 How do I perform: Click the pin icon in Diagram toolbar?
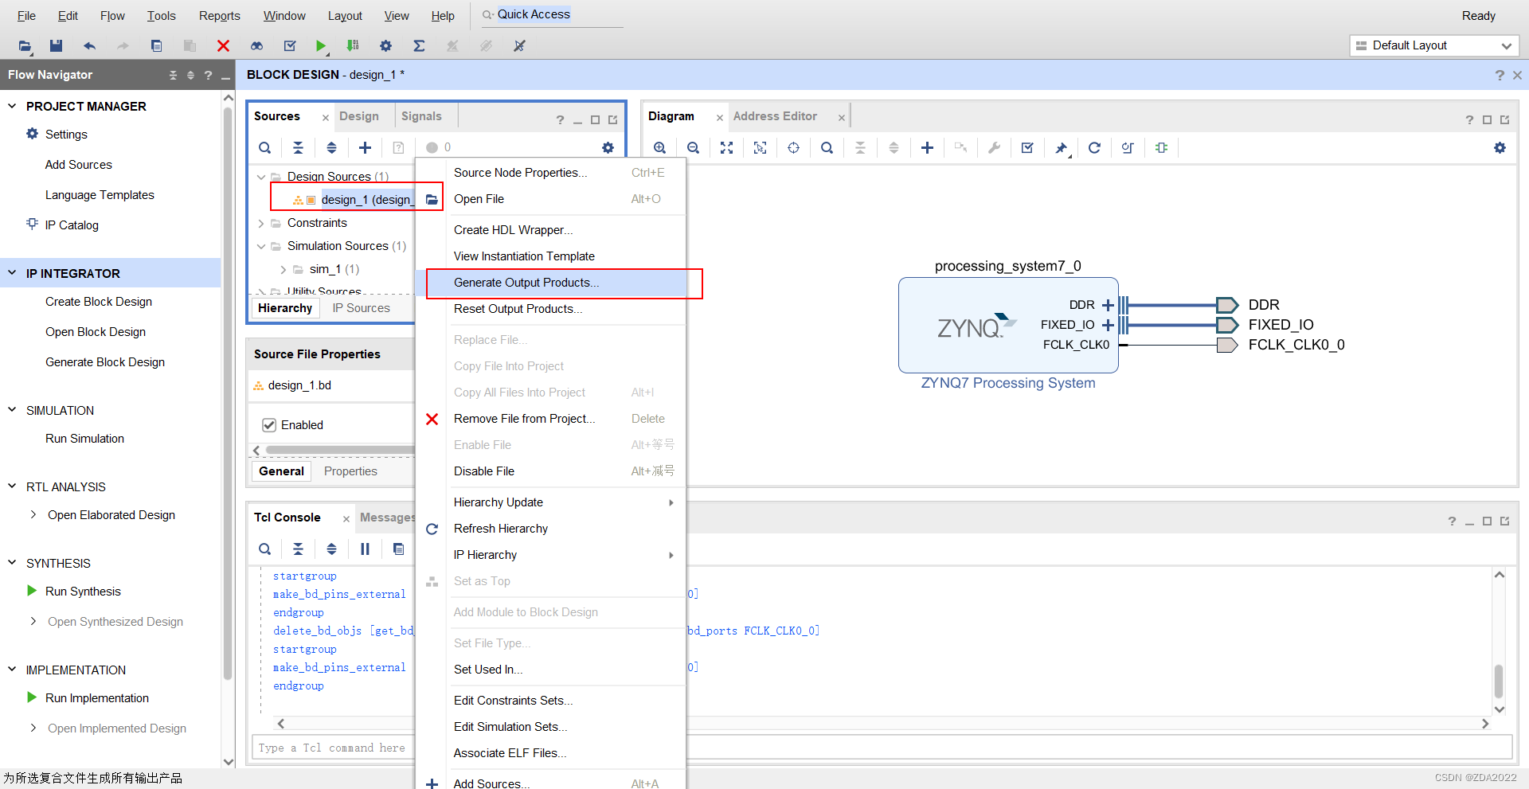pyautogui.click(x=1062, y=148)
